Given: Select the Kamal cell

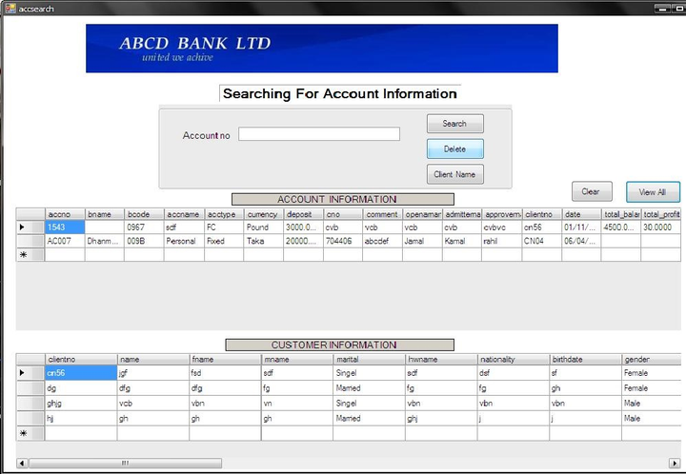Looking at the screenshot, I should 462,241.
